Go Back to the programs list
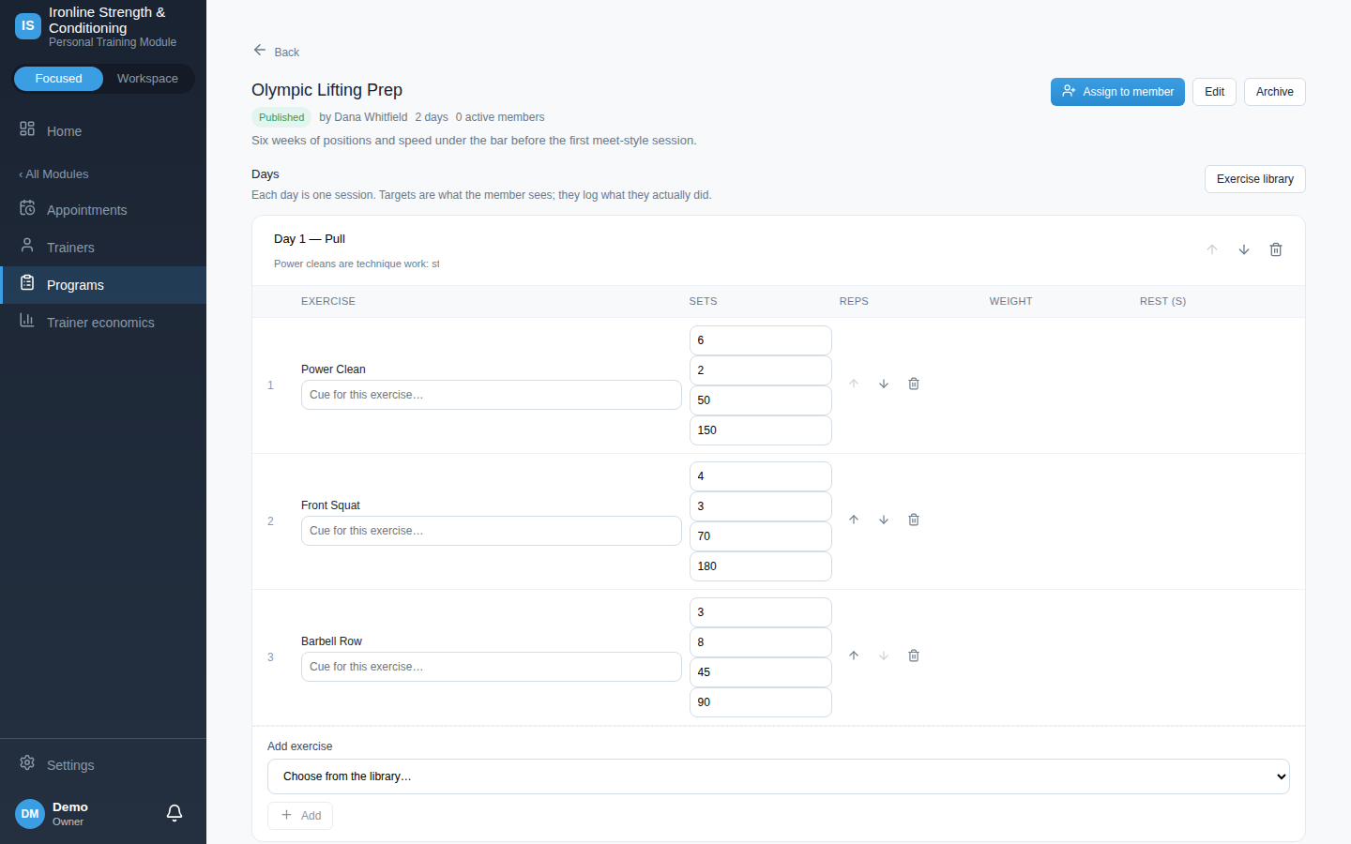 pos(277,52)
